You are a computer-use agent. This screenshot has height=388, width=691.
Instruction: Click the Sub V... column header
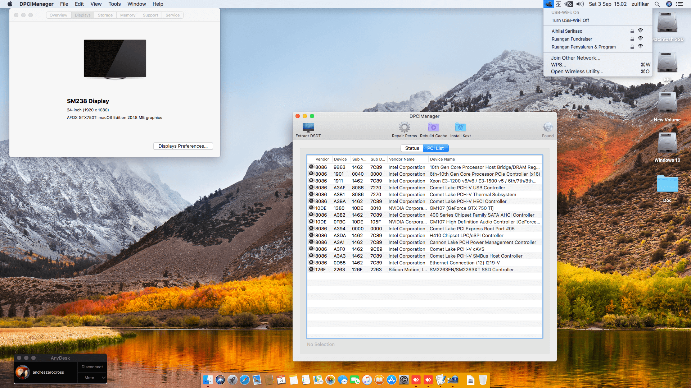pyautogui.click(x=359, y=159)
